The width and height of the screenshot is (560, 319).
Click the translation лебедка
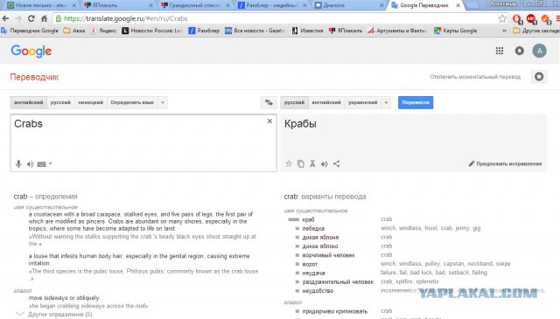pyautogui.click(x=313, y=228)
